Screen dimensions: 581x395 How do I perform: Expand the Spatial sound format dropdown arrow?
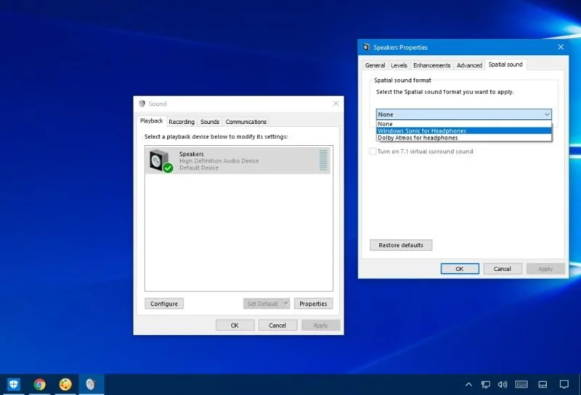(x=547, y=115)
